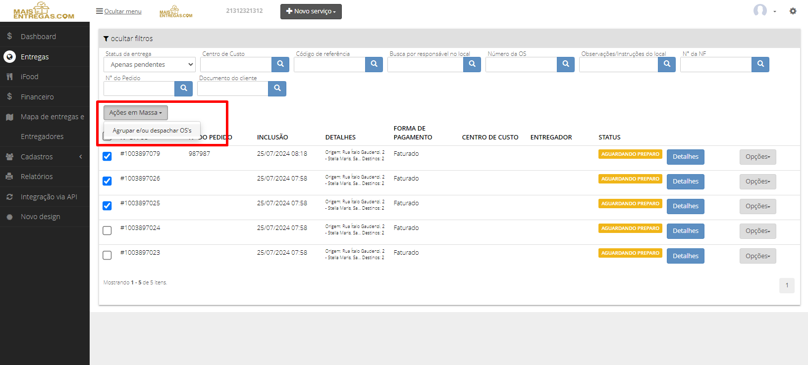Expand Opções for order #1003897024

click(757, 231)
